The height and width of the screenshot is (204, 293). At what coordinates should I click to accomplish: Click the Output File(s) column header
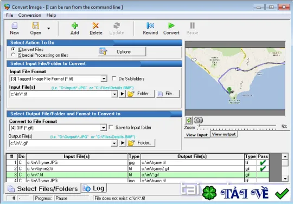point(192,156)
